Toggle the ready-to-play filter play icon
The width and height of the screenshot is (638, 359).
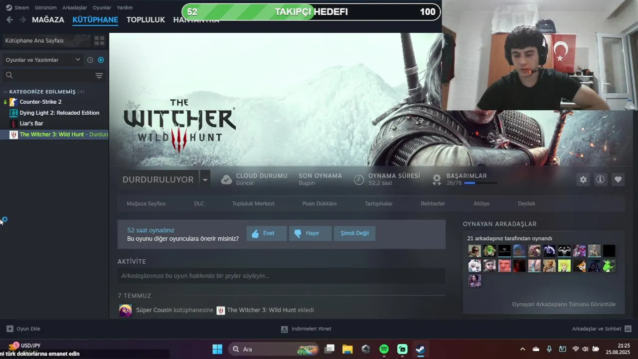[x=101, y=60]
